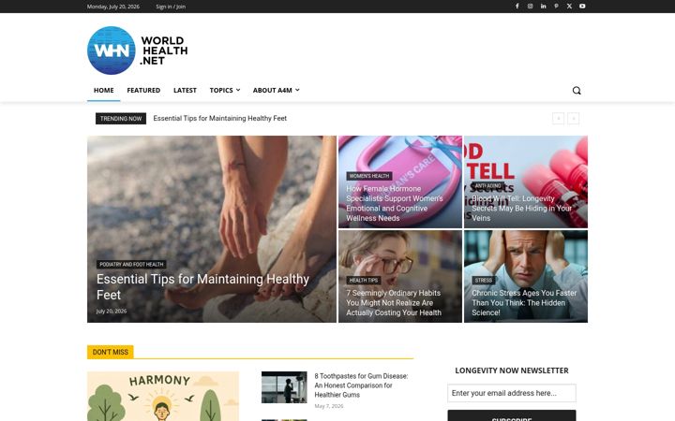This screenshot has height=421, width=675.
Task: Open the X (Twitter) social icon
Action: [x=569, y=7]
